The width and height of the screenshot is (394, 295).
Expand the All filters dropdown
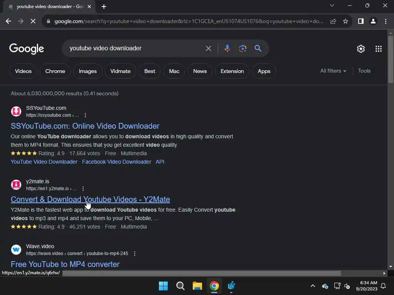(x=333, y=71)
